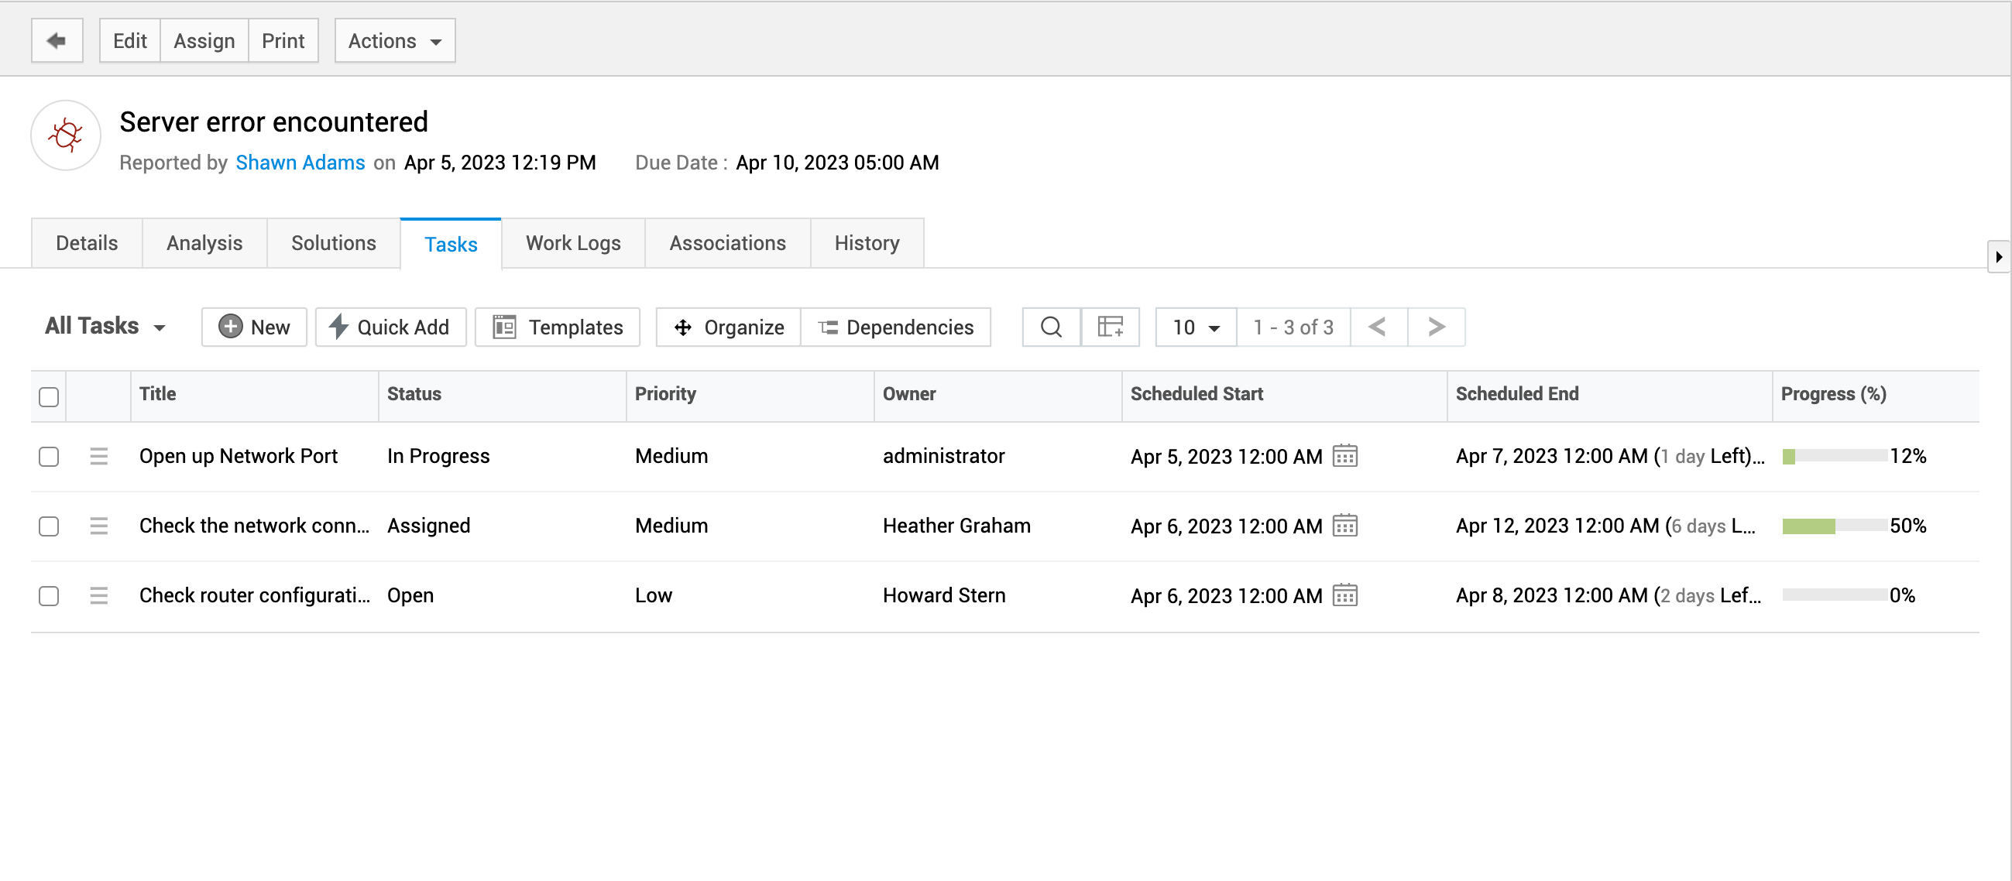This screenshot has width=2012, height=881.
Task: Open the column chooser table icon
Action: (x=1109, y=327)
